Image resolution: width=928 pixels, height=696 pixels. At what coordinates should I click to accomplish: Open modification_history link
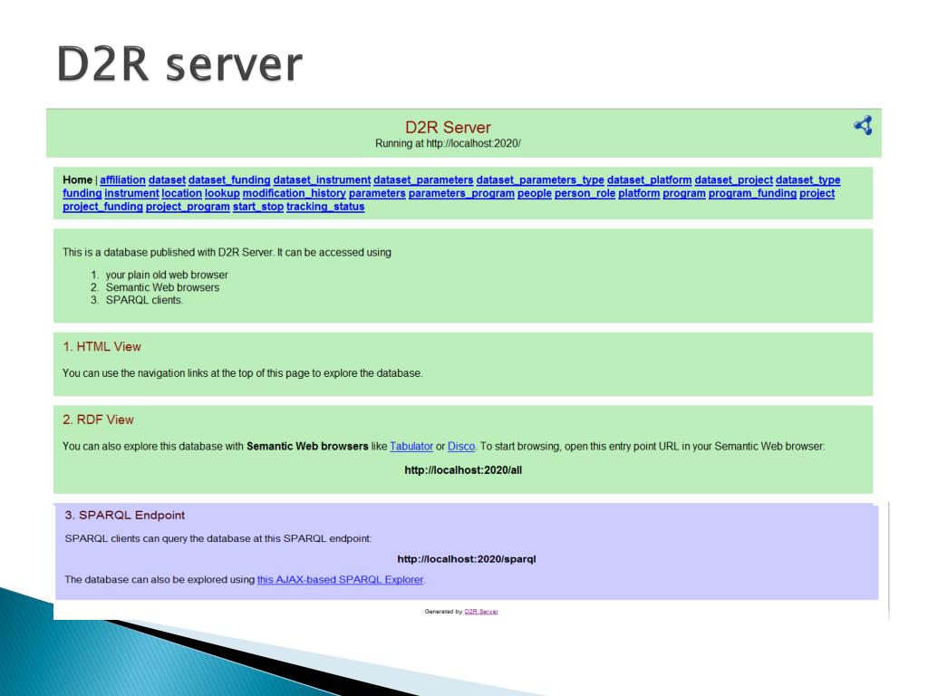pyautogui.click(x=295, y=194)
